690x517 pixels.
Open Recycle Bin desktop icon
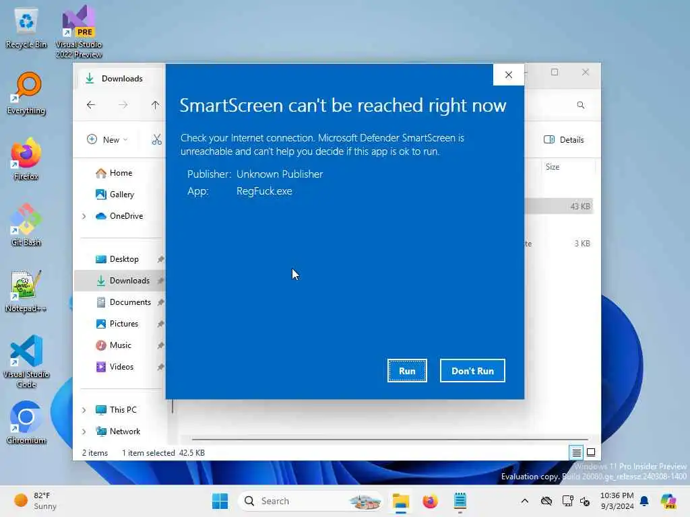(26, 28)
